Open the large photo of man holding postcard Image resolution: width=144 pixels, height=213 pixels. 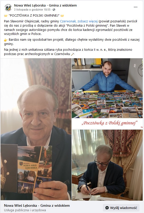[x=36, y=129]
